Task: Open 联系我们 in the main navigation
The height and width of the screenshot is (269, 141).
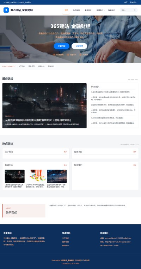Action: (x=112, y=10)
